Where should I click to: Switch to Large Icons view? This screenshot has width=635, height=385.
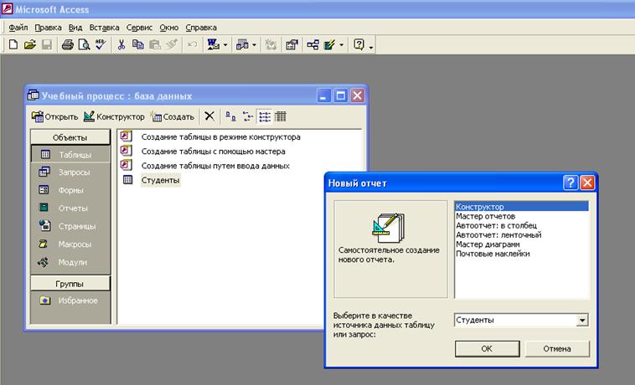[x=230, y=116]
